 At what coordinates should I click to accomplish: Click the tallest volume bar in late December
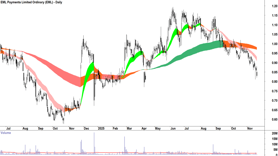tap(94, 144)
